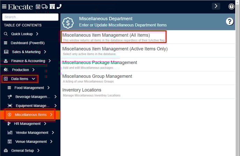Click the Production icon in sidebar
This screenshot has width=240, height=156.
[6, 70]
